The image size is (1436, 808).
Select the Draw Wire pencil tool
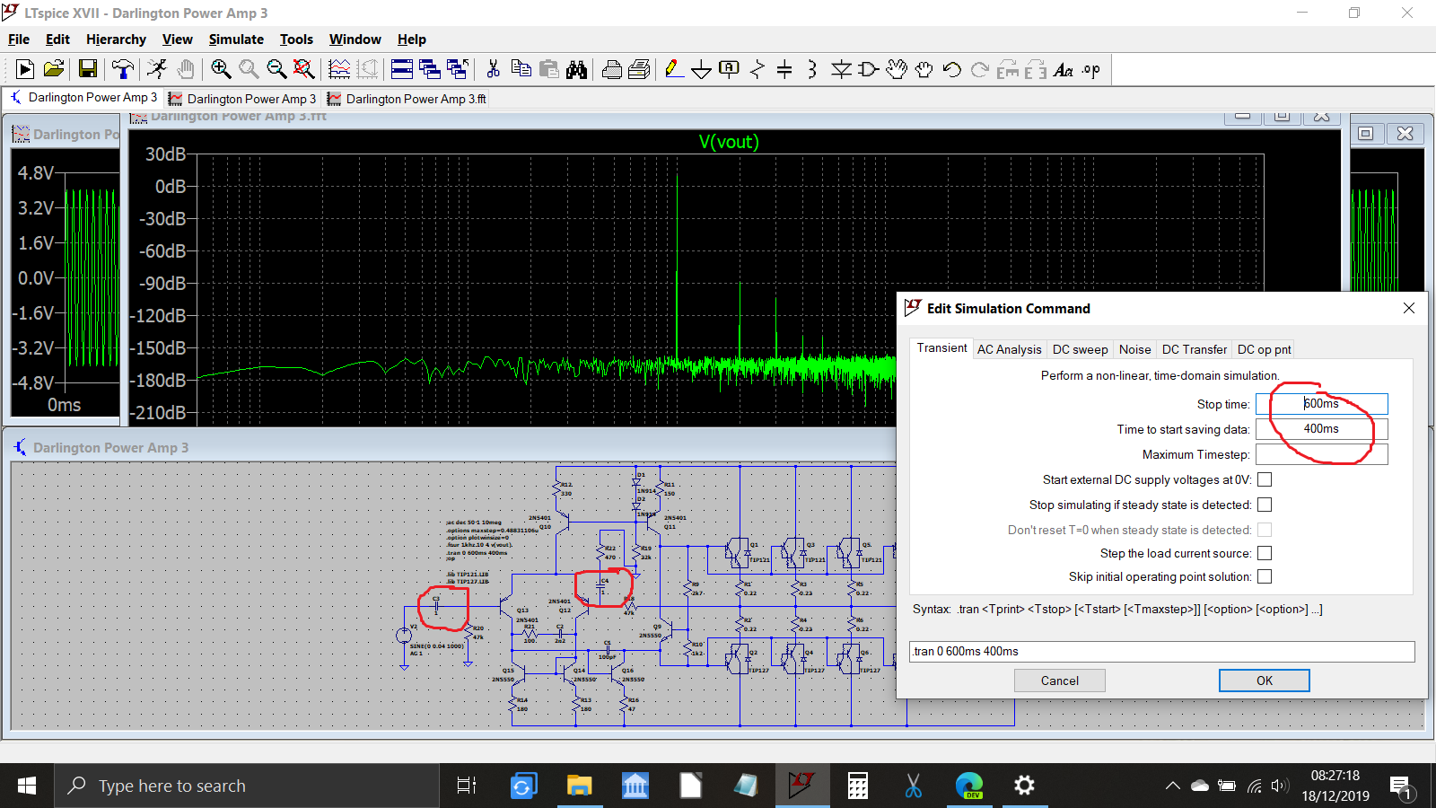coord(674,69)
